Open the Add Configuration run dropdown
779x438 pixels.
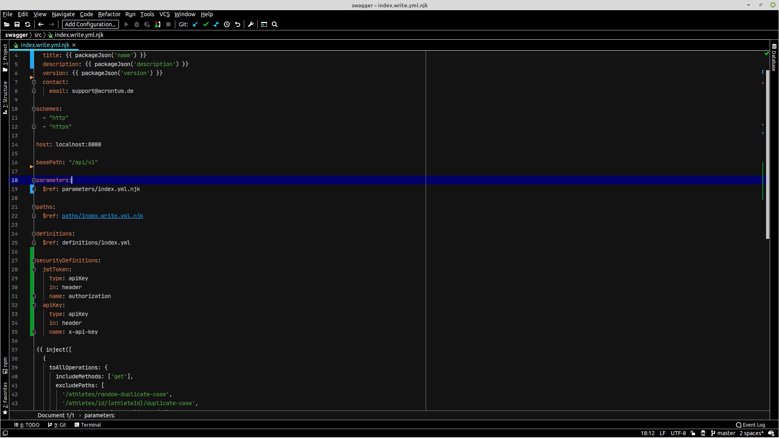click(x=90, y=24)
